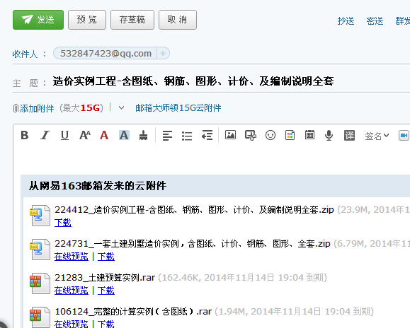Click the video camera icon in toolbar
The image size is (410, 328).
404,136
